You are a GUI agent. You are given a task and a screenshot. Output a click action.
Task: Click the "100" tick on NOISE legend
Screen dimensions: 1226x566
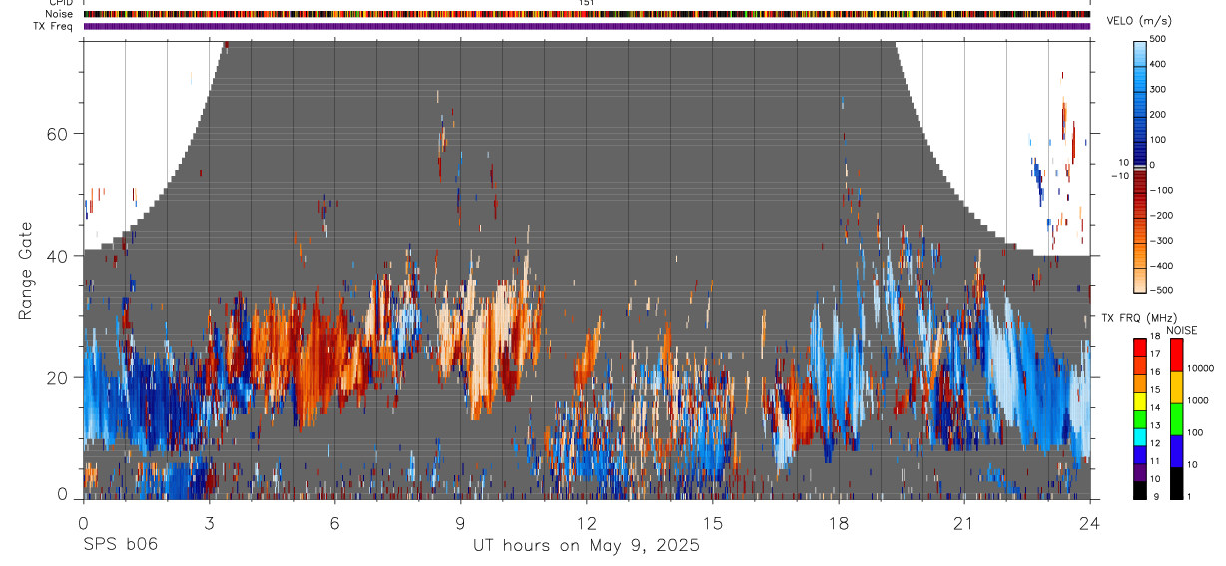(1195, 432)
